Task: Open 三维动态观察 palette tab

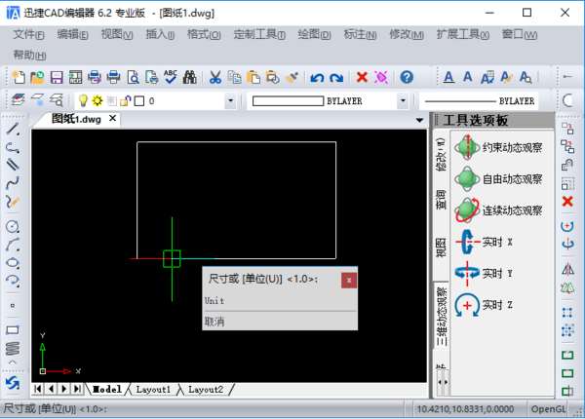Action: (442, 316)
